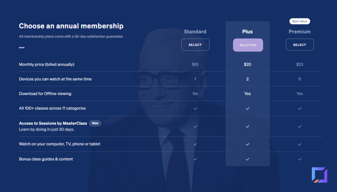Click the New badge beside Sessions by MasterClass

pyautogui.click(x=95, y=123)
